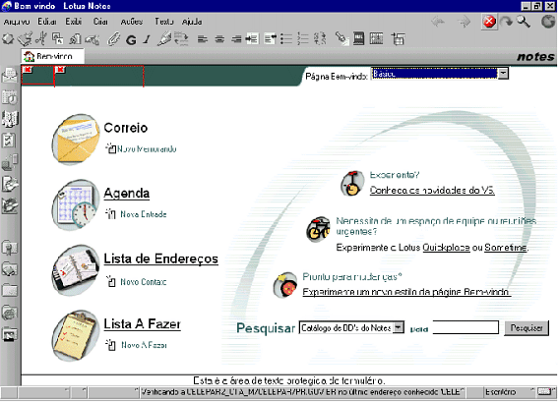Click the red stop button in the navigation bar

(489, 22)
